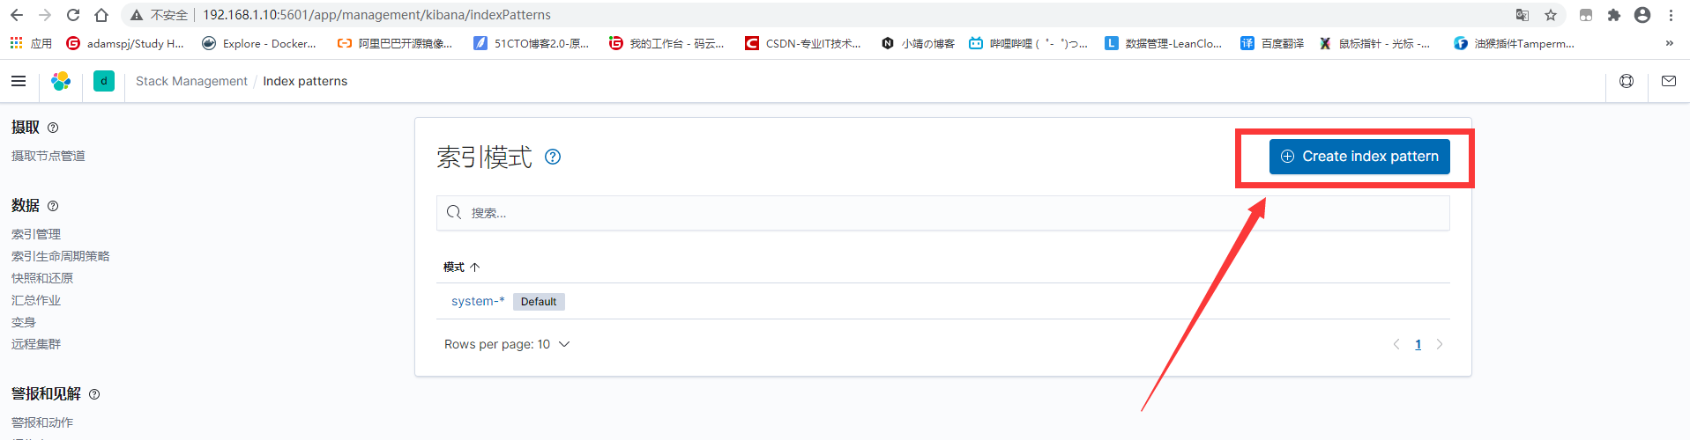Click the address bar URL
1690x440 pixels.
click(x=376, y=15)
